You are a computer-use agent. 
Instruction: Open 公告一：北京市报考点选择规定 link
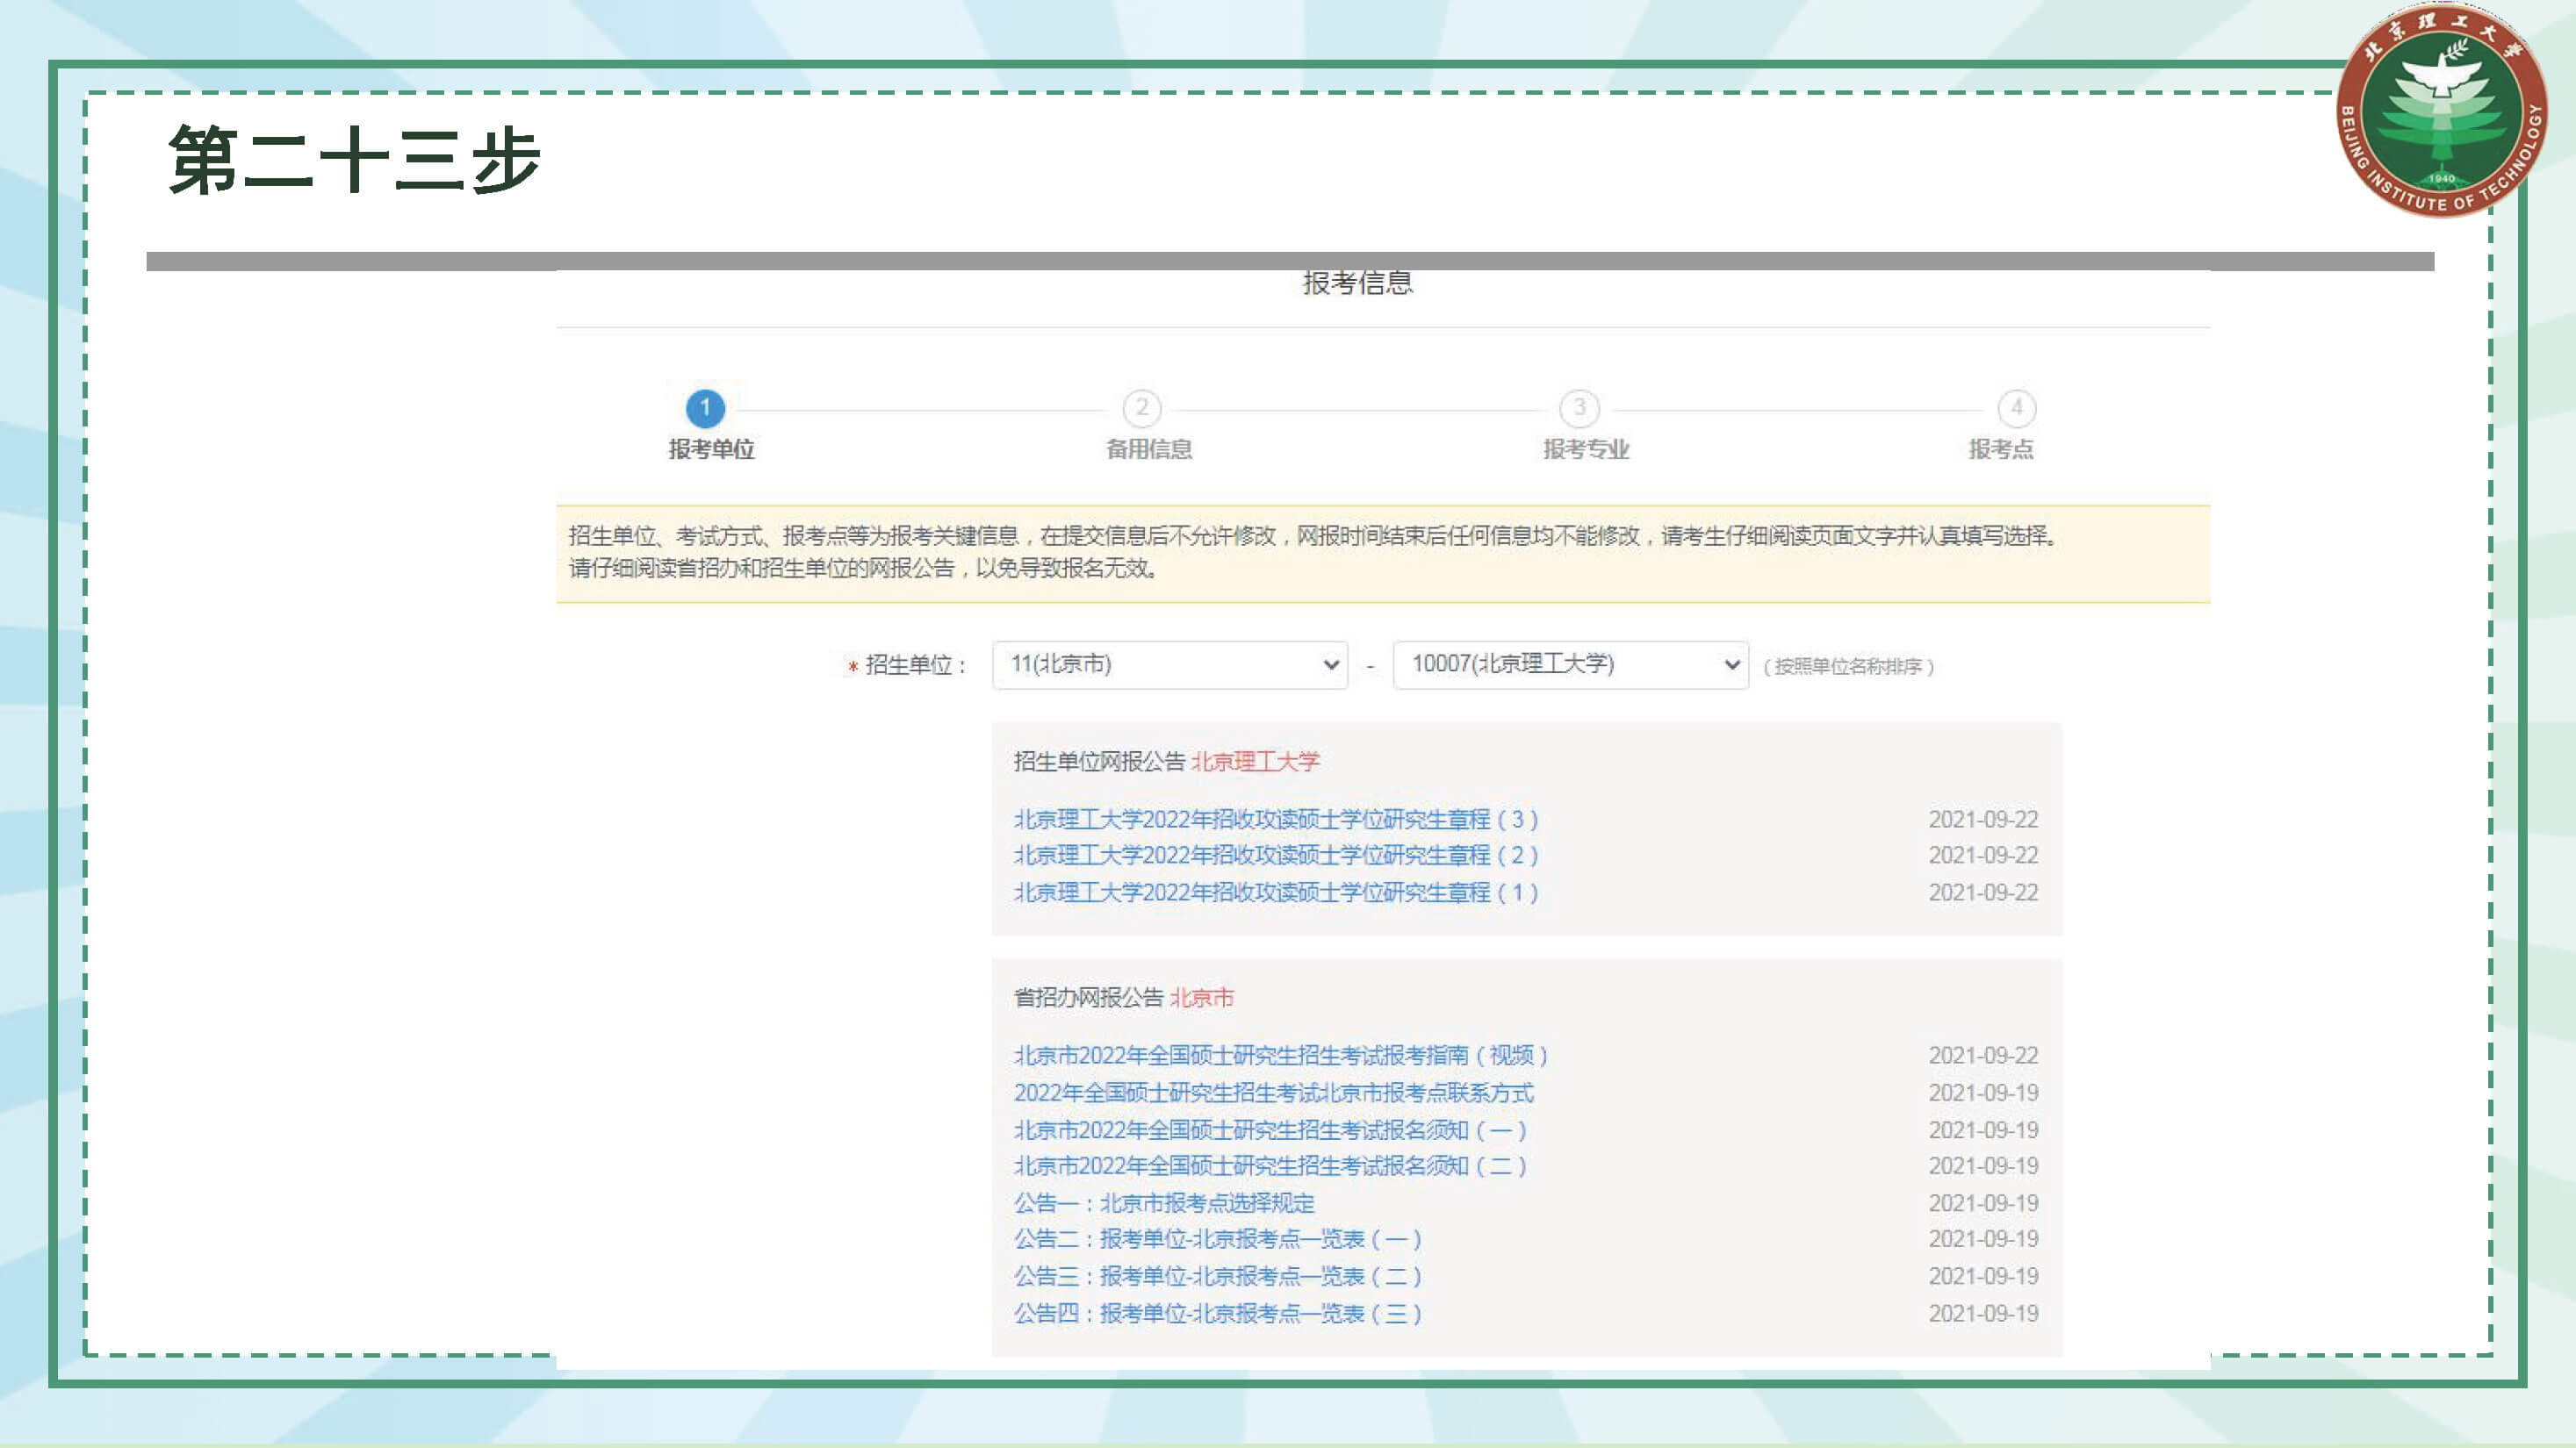tap(1164, 1203)
